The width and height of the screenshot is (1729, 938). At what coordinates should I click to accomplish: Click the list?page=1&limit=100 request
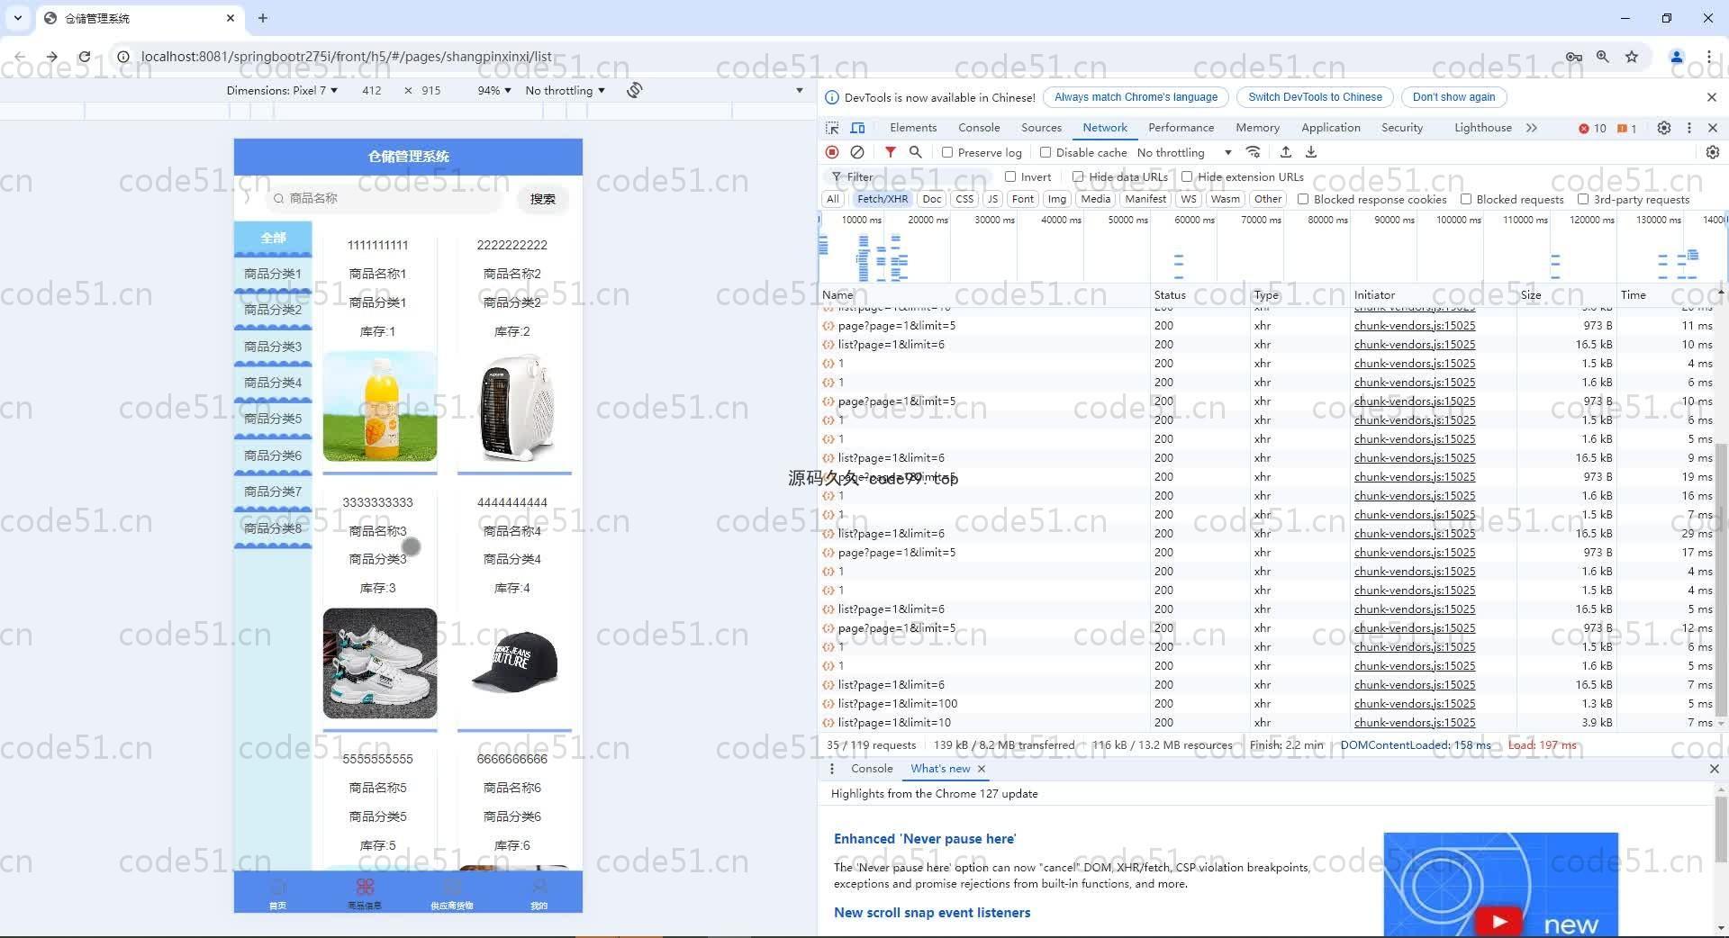click(897, 704)
